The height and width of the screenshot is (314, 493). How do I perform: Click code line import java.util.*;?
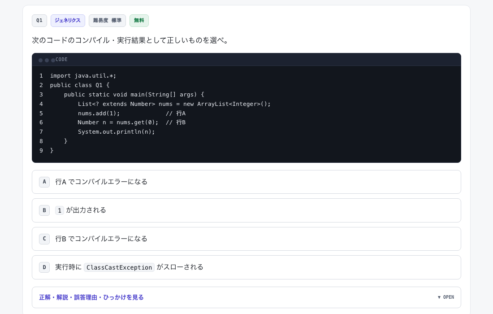(83, 76)
